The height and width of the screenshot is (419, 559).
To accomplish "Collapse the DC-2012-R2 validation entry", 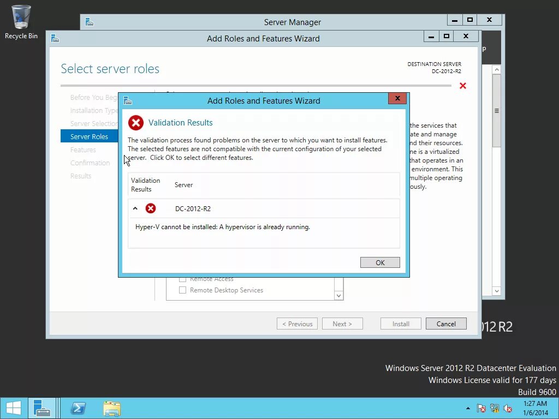I will 136,208.
